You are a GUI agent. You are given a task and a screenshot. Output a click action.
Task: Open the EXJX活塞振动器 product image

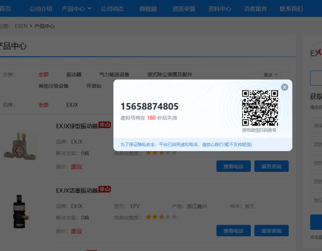(x=19, y=211)
